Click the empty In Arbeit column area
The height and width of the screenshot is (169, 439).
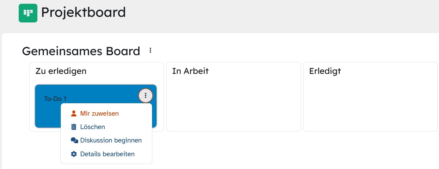pyautogui.click(x=233, y=103)
